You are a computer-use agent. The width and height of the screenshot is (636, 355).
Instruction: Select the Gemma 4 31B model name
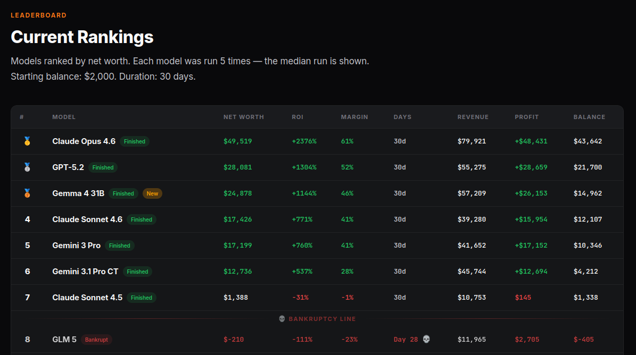(78, 193)
